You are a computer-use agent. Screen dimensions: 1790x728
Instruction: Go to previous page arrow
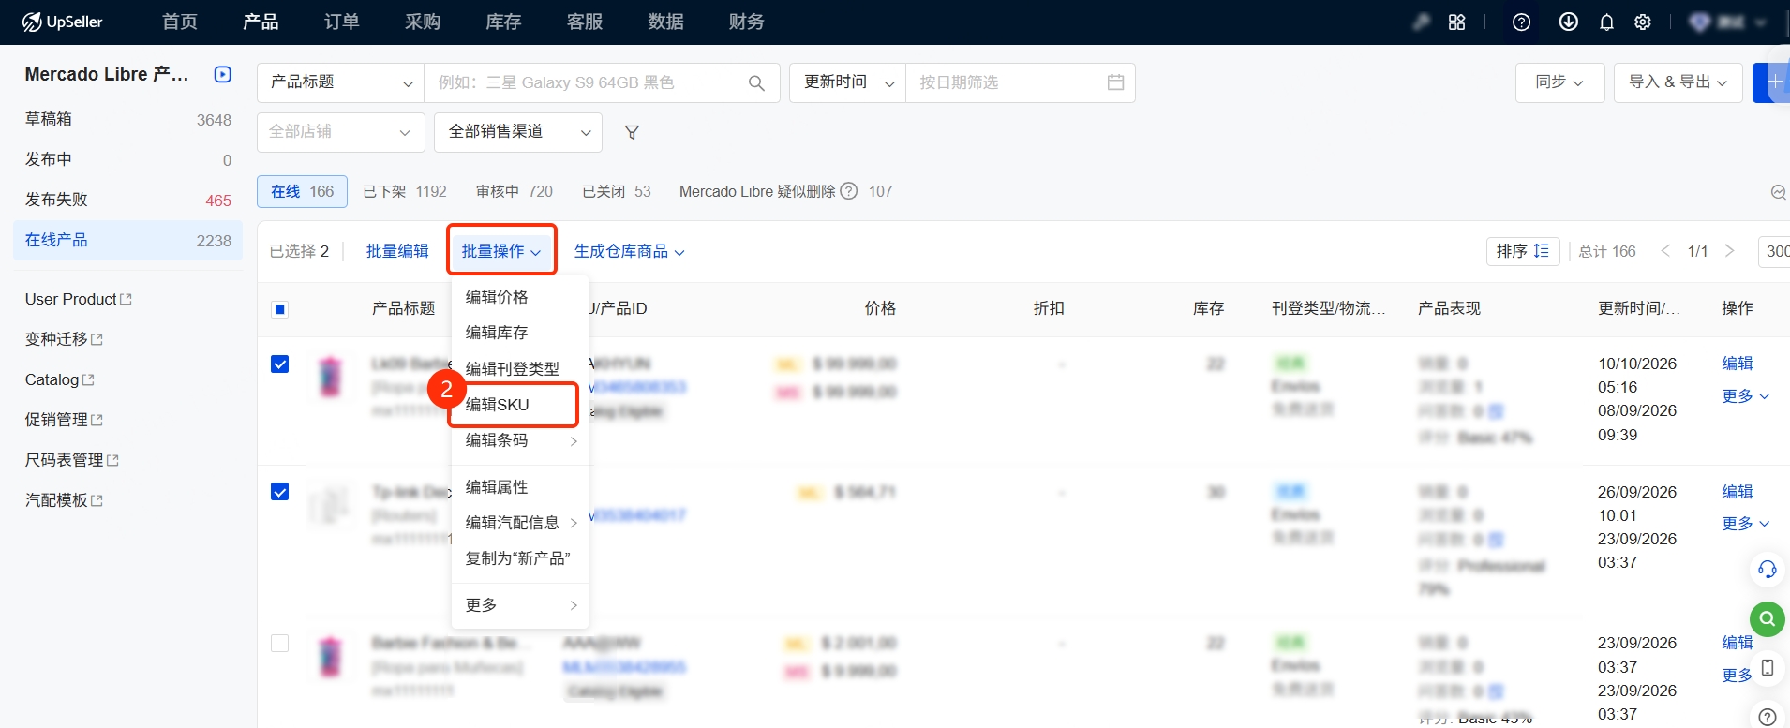(x=1665, y=251)
